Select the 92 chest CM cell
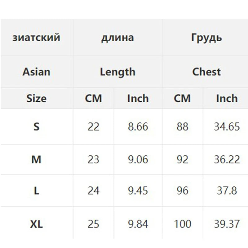 pyautogui.click(x=182, y=159)
